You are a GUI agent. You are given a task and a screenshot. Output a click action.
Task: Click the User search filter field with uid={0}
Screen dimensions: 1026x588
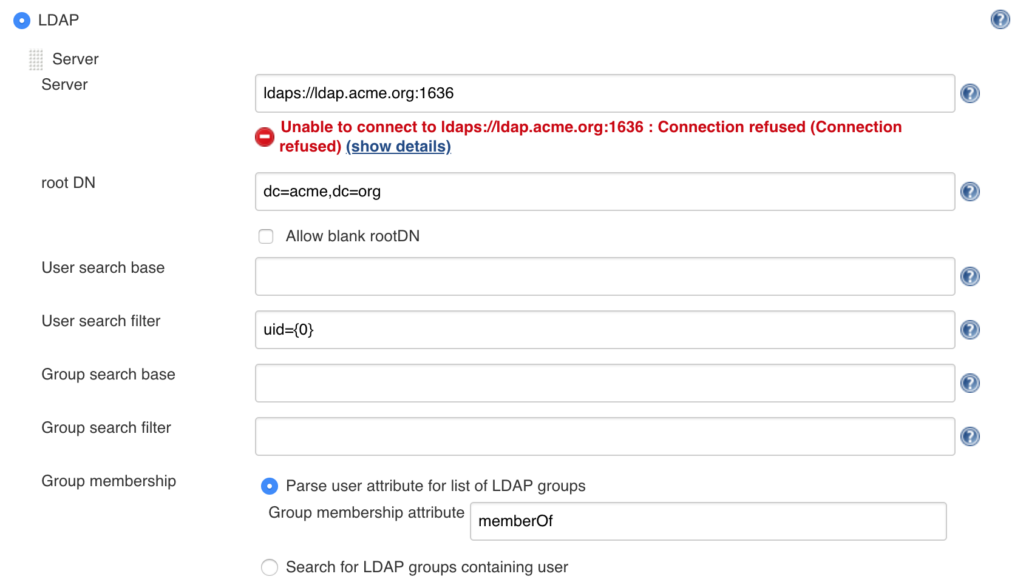click(605, 330)
